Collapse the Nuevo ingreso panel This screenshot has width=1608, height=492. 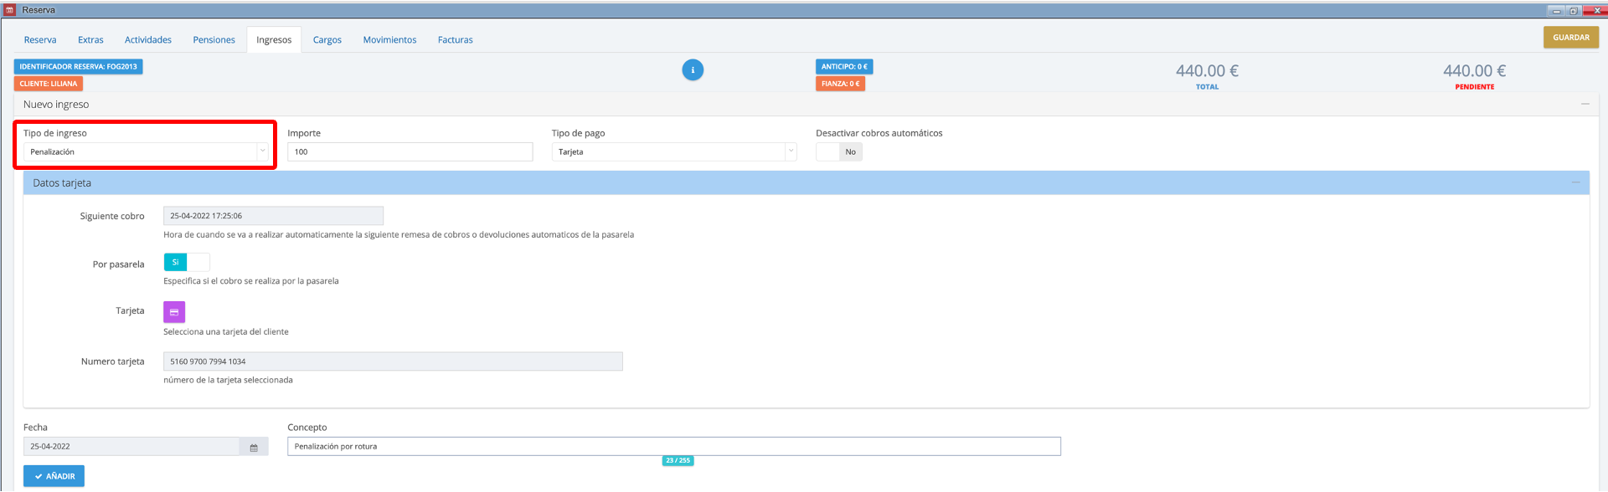click(1585, 105)
